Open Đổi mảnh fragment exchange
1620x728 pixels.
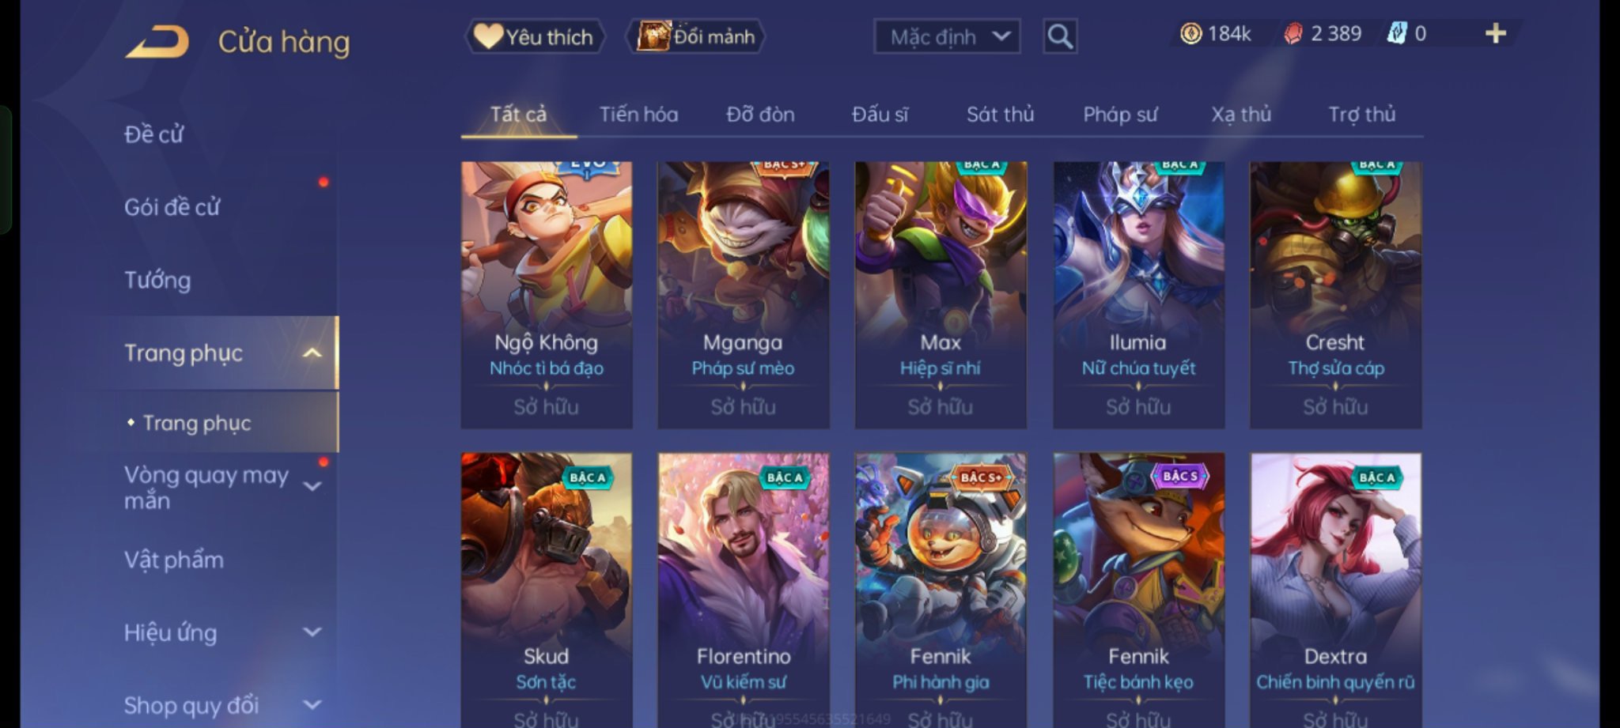[x=696, y=36]
